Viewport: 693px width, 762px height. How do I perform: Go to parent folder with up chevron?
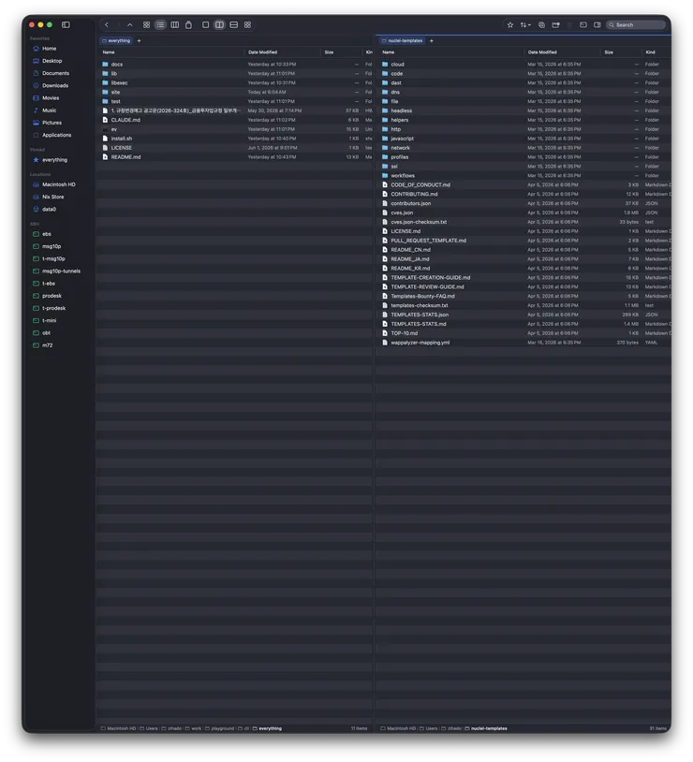(130, 24)
